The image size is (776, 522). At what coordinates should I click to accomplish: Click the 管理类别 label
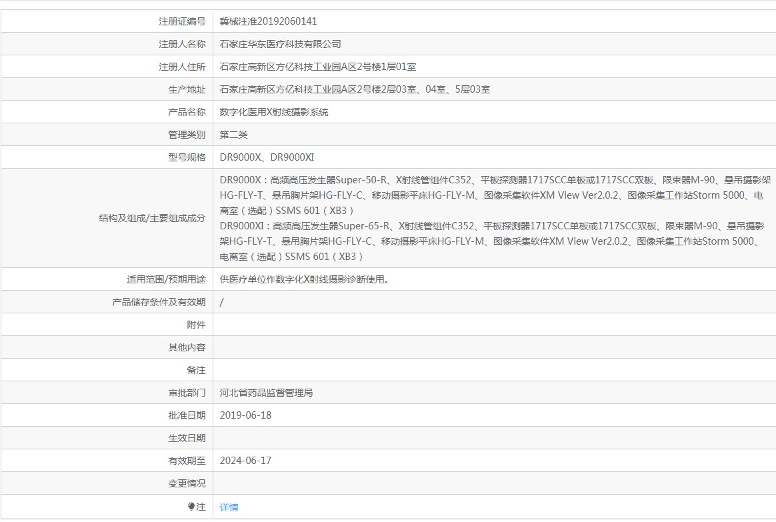point(187,135)
